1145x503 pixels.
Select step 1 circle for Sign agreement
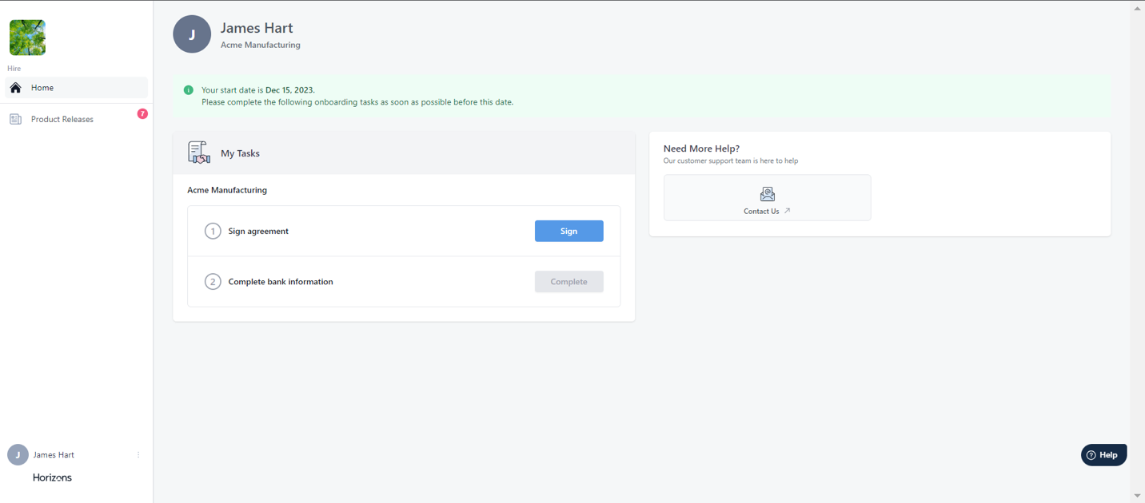click(213, 231)
